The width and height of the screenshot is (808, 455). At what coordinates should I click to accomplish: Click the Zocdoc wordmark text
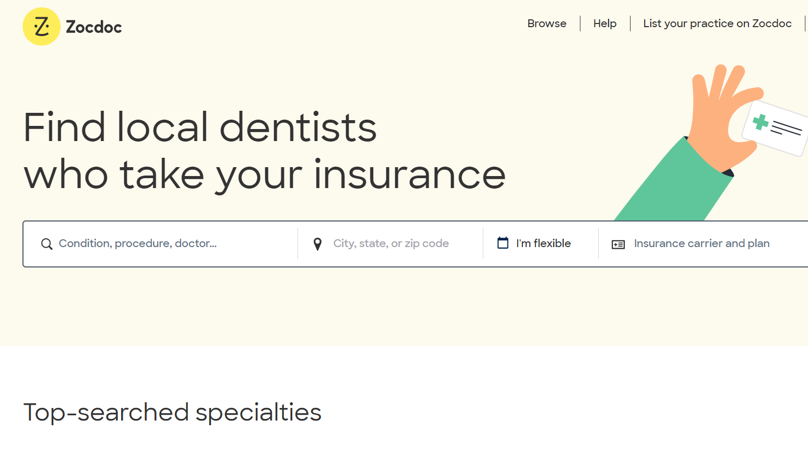tap(94, 27)
